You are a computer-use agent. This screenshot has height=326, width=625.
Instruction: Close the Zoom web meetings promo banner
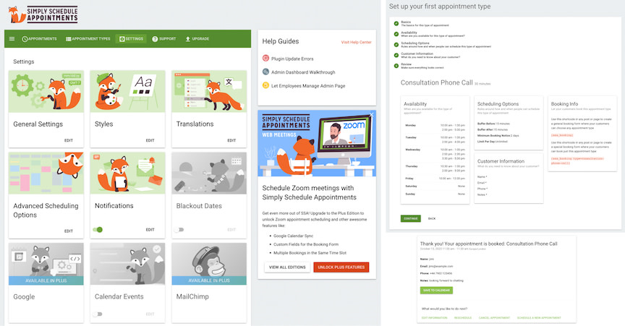(371, 115)
